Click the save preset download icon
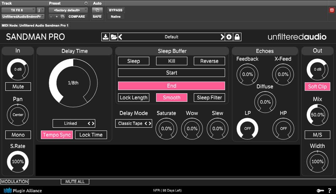This screenshot has width=336, height=194. coord(106,37)
